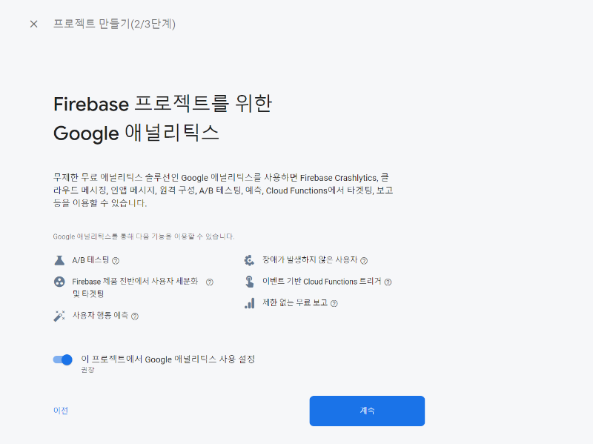Click the magic wand prediction icon
Viewport: 593px width, 444px height.
(59, 316)
